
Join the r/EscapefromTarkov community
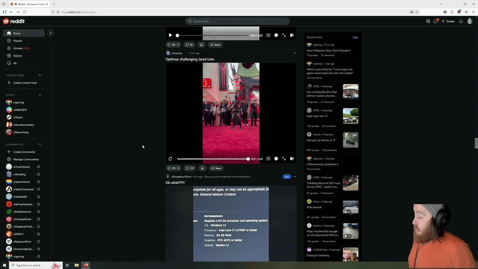pos(286,177)
